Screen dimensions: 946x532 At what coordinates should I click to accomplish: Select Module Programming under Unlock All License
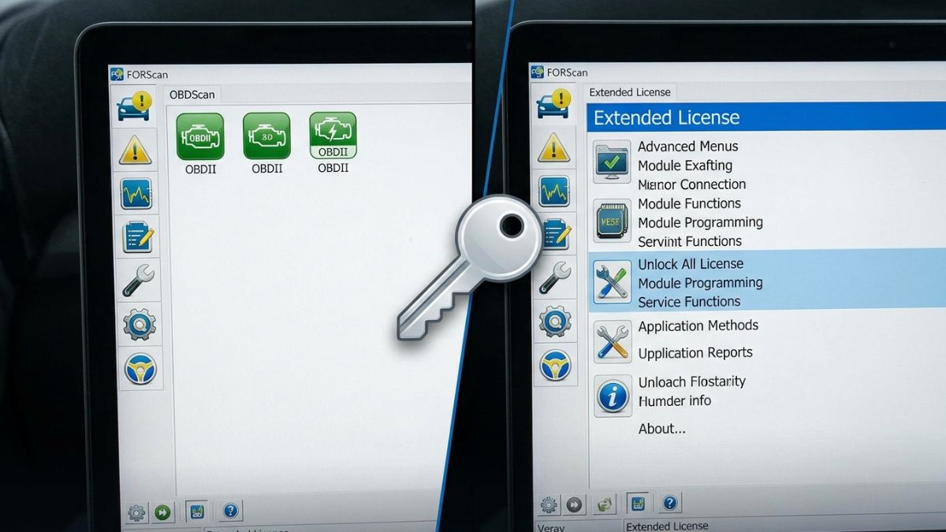click(700, 283)
